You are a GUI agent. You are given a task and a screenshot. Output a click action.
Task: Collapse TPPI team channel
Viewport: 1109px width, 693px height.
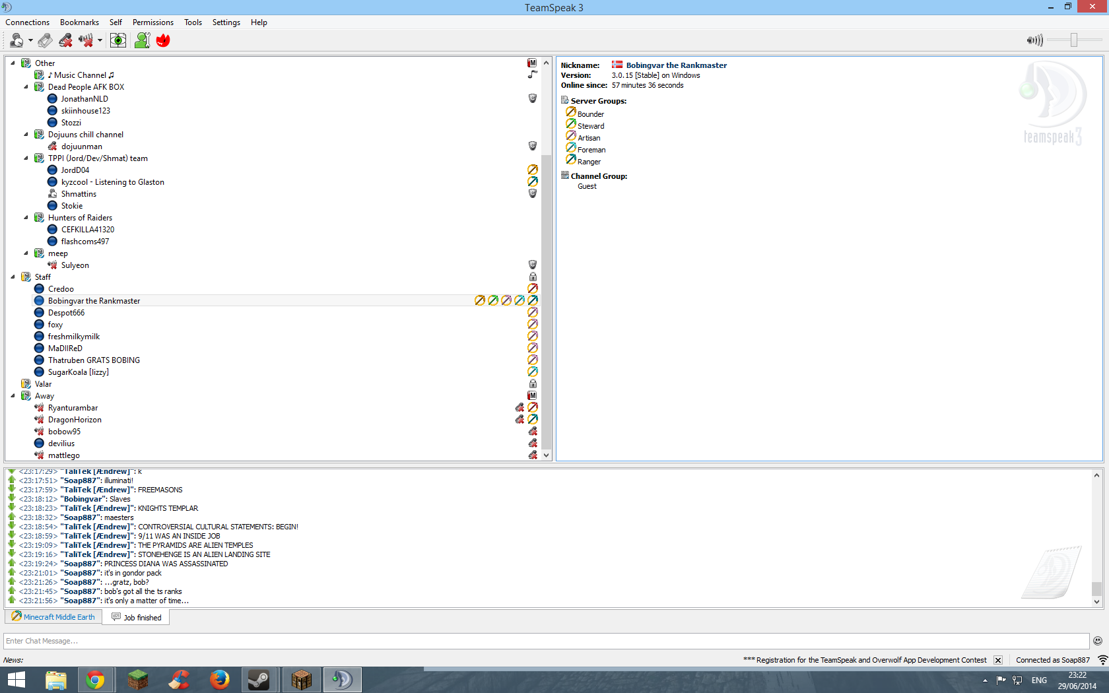(x=26, y=158)
